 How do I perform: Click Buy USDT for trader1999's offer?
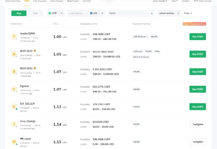[197, 37]
